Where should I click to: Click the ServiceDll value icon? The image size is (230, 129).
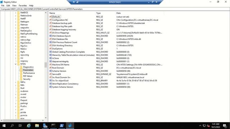click(51, 74)
